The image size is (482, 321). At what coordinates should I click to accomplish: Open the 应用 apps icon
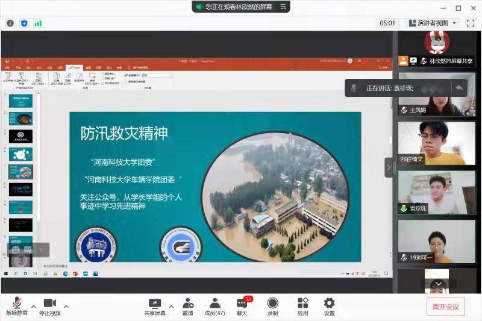click(302, 307)
